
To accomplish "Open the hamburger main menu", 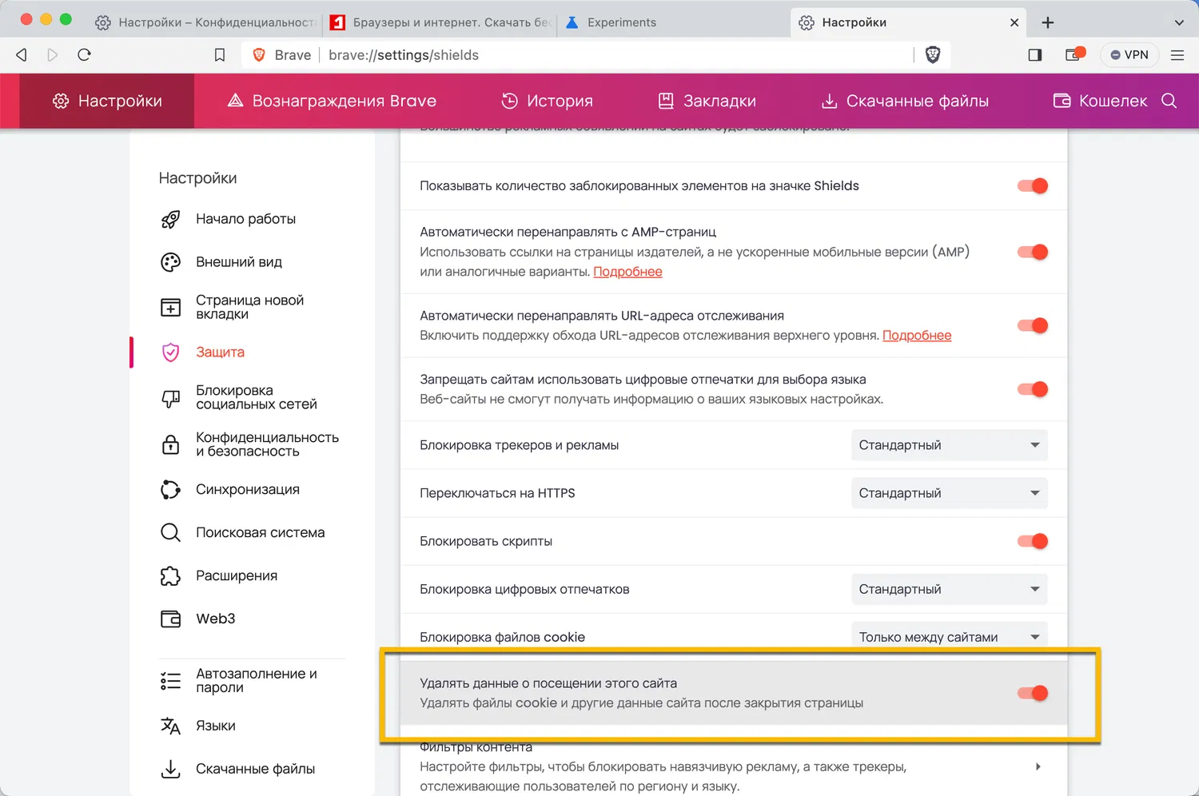I will point(1177,55).
